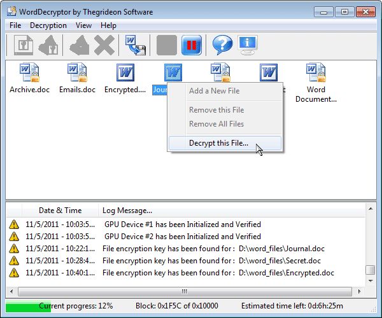Click the timestamp '11/5/2011 - 10:28:4...'

point(60,261)
